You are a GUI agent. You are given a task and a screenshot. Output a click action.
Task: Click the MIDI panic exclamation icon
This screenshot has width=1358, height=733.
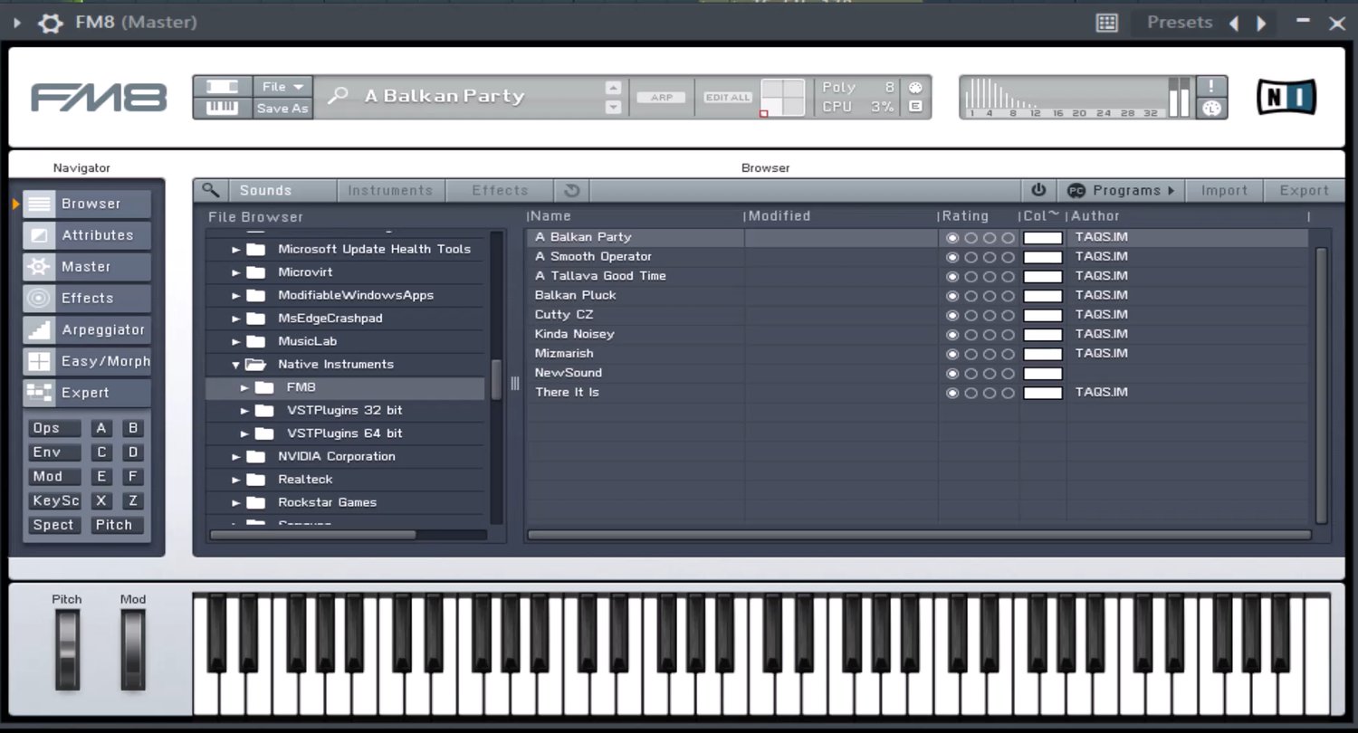pos(1211,86)
